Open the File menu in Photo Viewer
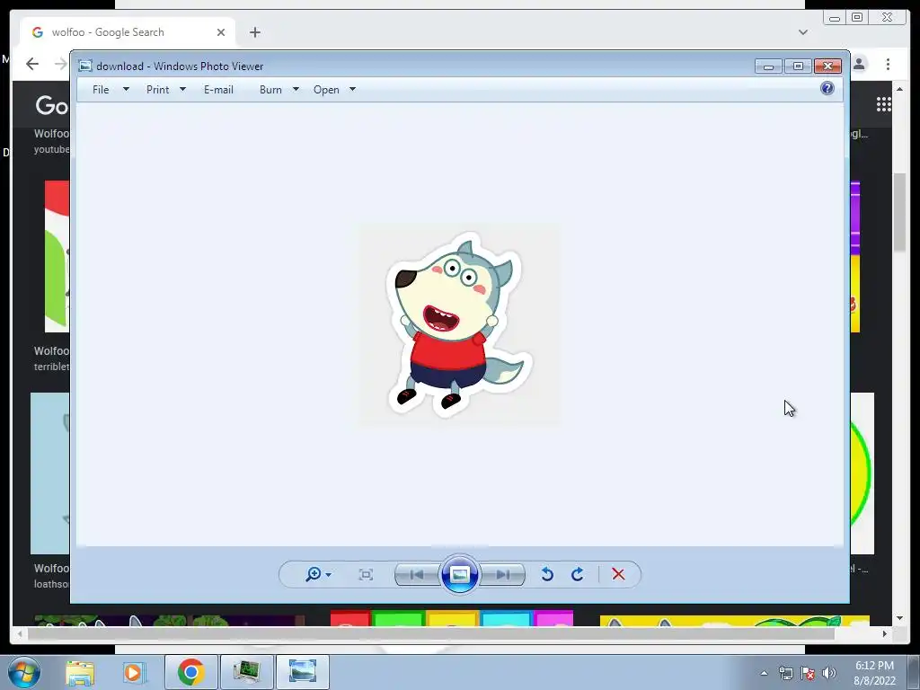 pyautogui.click(x=101, y=90)
